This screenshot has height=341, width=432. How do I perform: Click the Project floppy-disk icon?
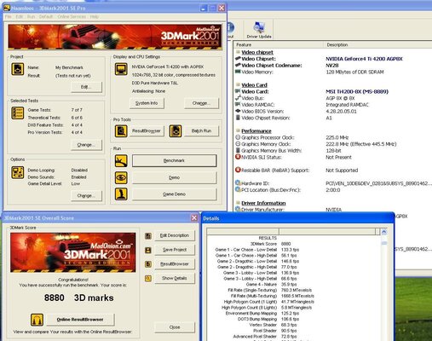[17, 69]
